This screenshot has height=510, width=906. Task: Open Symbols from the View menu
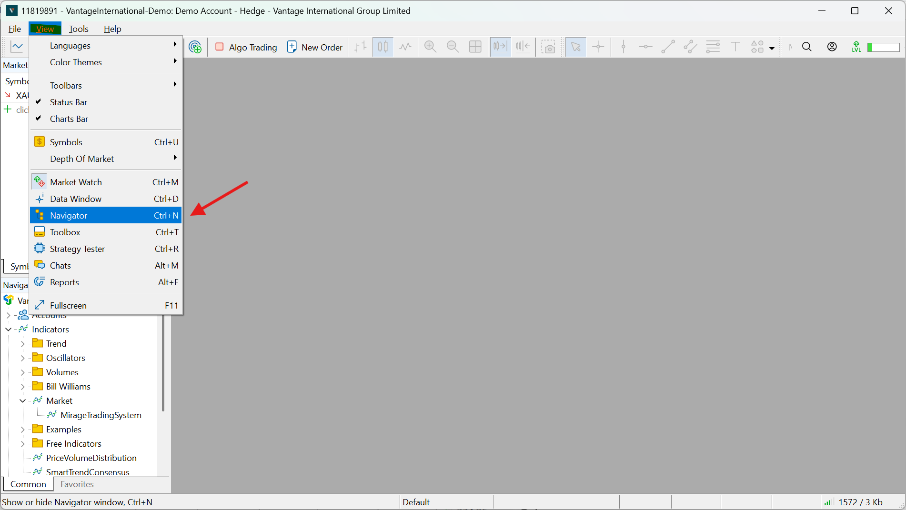coord(106,142)
